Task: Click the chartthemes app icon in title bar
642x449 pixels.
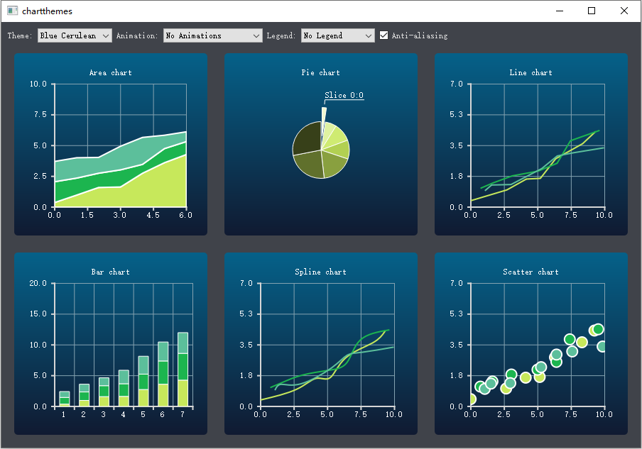Action: pyautogui.click(x=12, y=11)
